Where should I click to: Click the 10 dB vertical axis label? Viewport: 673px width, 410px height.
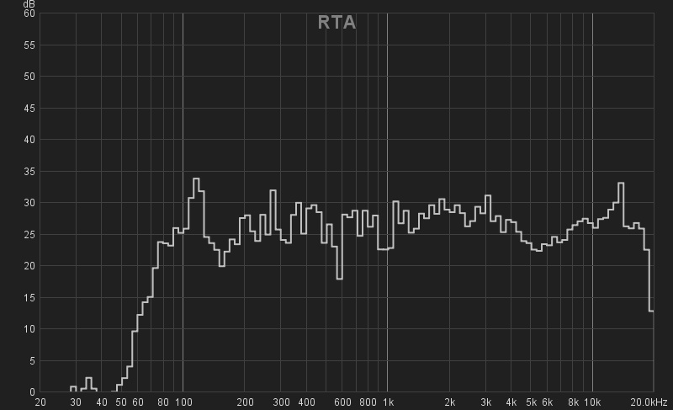(x=29, y=329)
